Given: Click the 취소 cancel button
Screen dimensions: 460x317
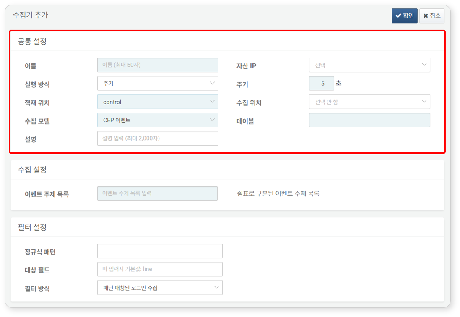Looking at the screenshot, I should point(432,16).
